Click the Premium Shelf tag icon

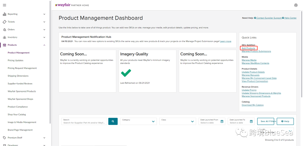pyautogui.click(x=4, y=138)
